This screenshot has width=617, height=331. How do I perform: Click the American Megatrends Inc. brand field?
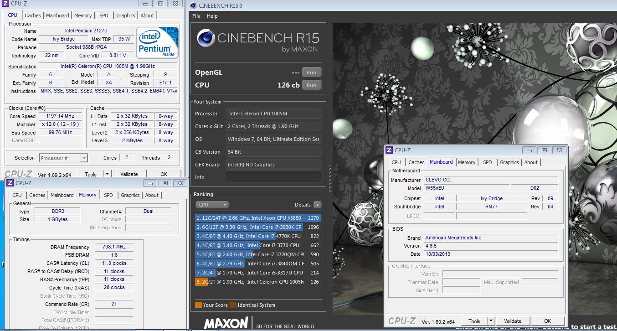point(491,238)
